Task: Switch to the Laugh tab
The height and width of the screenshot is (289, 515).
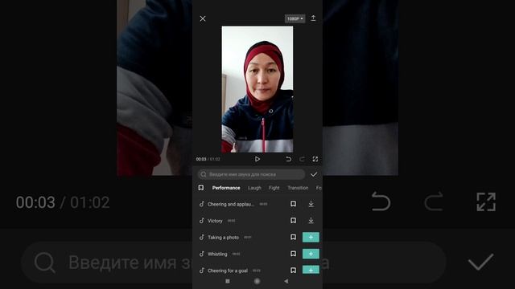Action: pos(254,188)
